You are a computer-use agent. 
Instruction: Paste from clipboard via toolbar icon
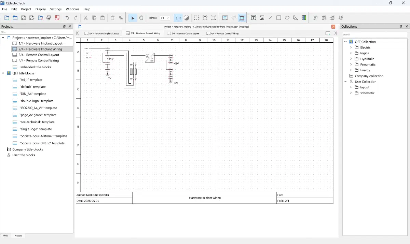(x=102, y=18)
